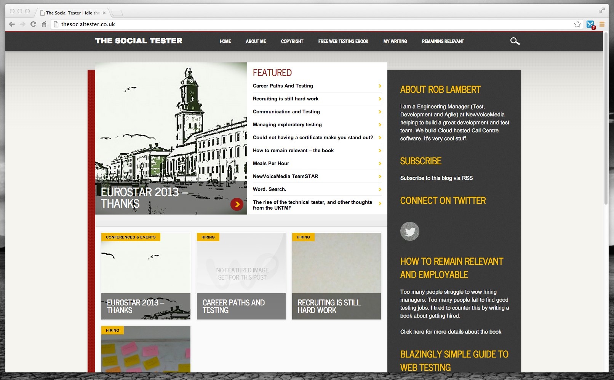The width and height of the screenshot is (614, 380).
Task: Click the red arrow on Eurostar slide
Action: (x=237, y=204)
